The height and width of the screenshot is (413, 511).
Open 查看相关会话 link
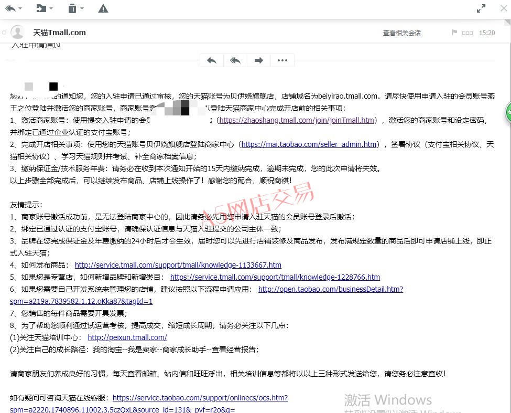[402, 33]
